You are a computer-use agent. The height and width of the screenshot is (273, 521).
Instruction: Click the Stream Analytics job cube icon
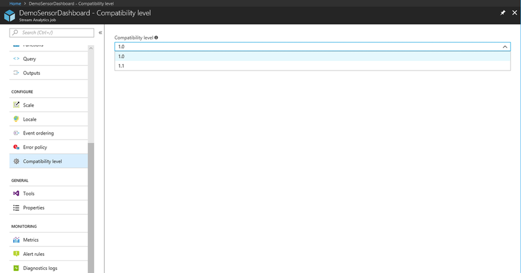[x=9, y=16]
